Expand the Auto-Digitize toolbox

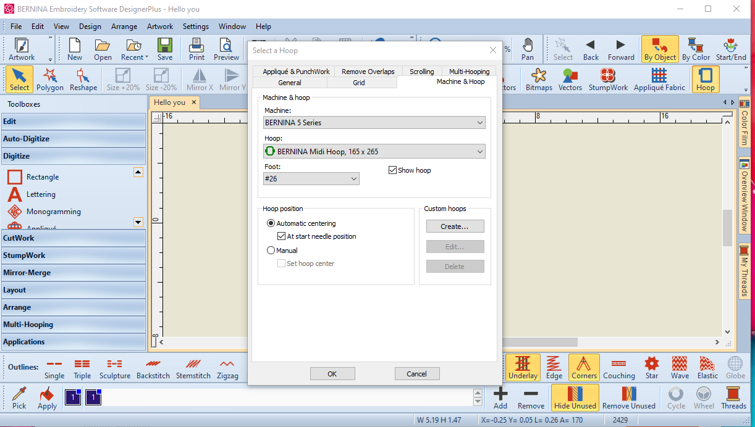coord(74,139)
